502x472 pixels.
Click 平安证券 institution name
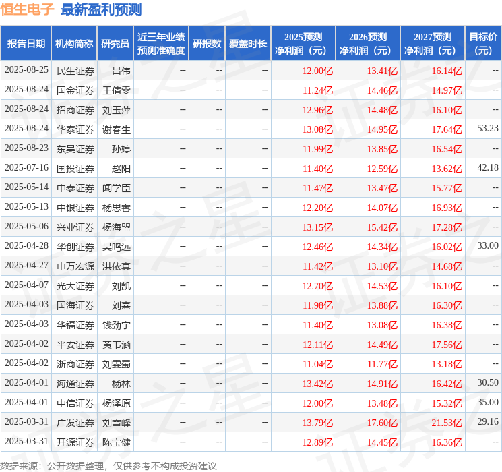pos(75,345)
